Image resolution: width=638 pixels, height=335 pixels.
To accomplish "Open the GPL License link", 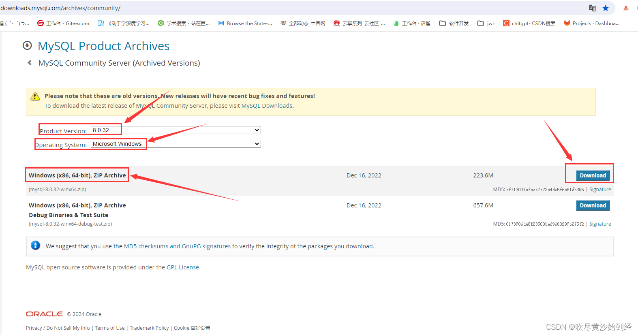I will point(183,267).
